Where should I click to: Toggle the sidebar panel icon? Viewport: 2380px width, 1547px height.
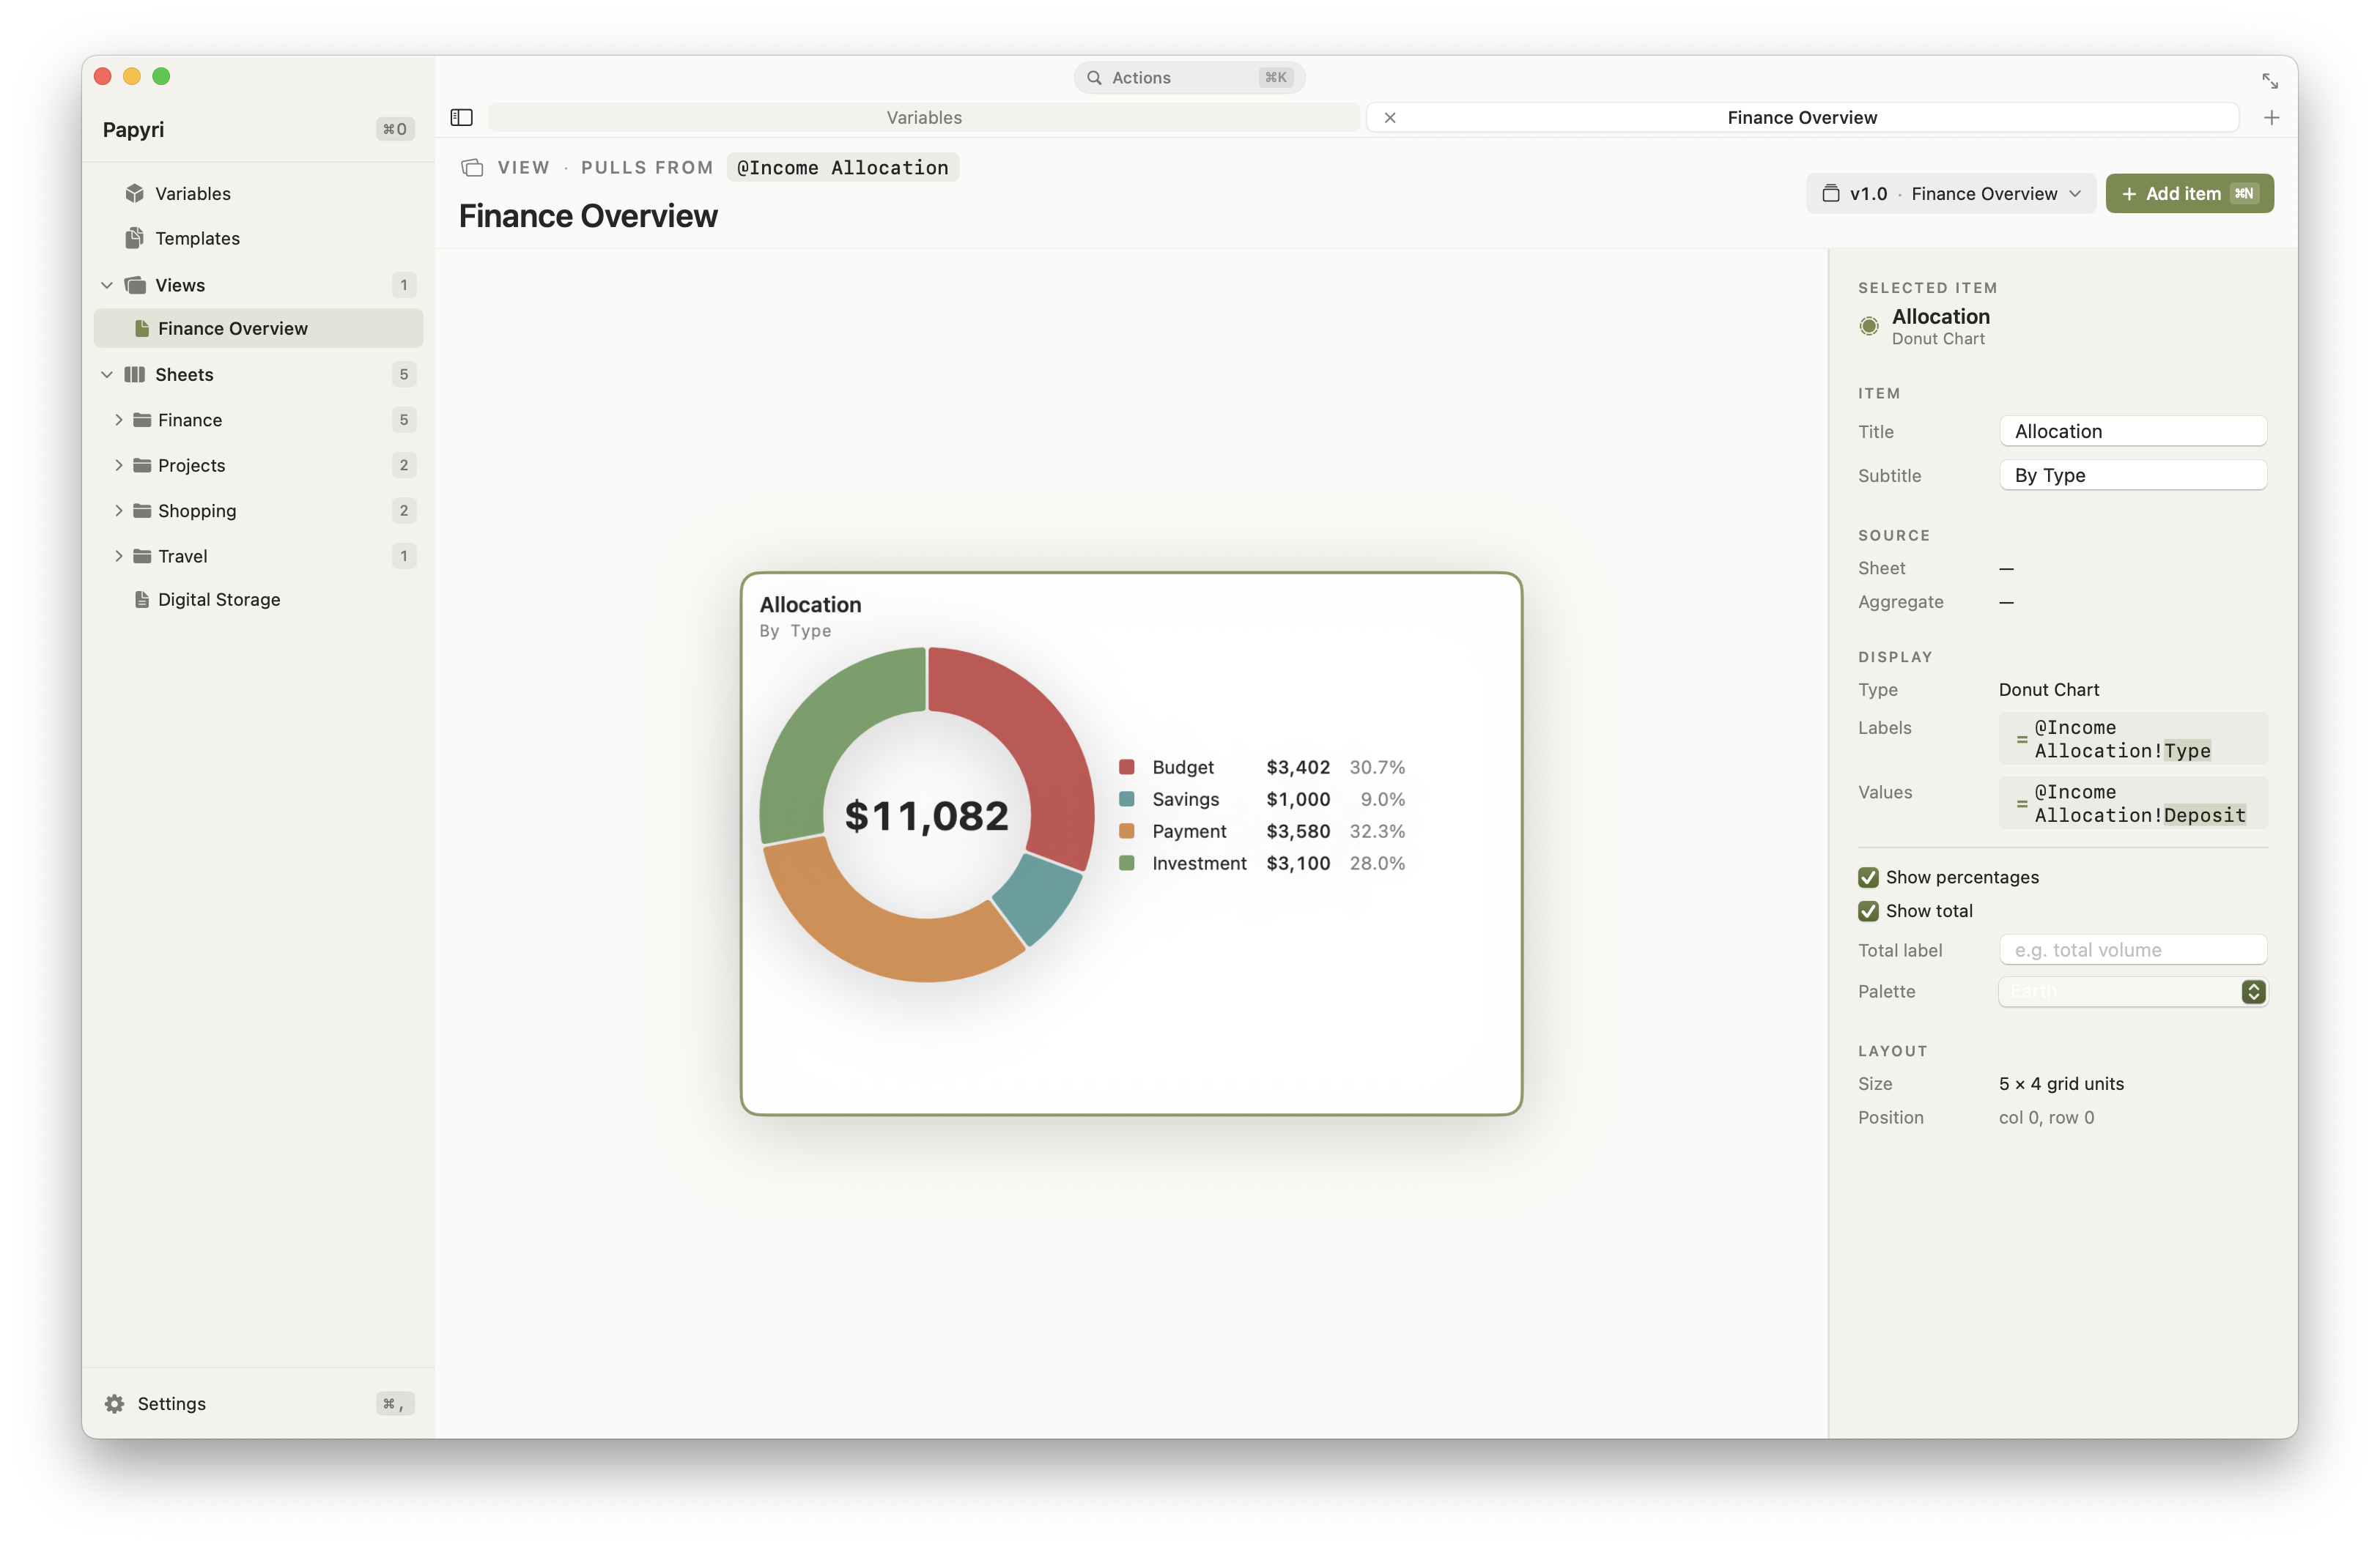pyautogui.click(x=461, y=117)
